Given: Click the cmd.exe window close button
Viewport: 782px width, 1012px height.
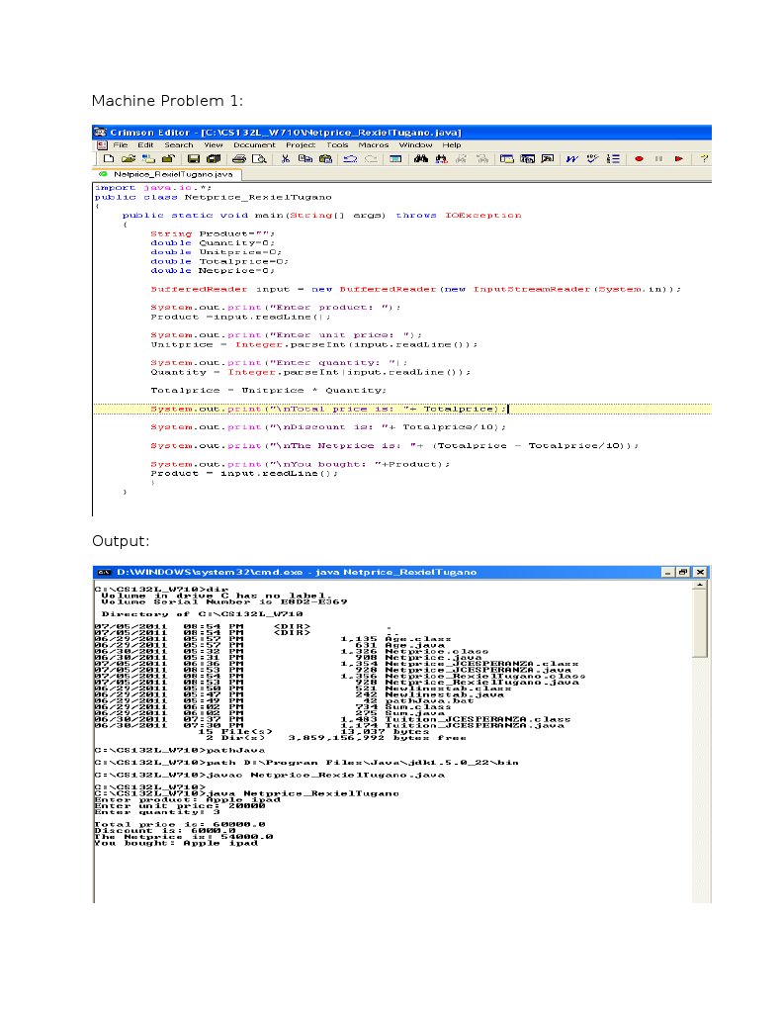Looking at the screenshot, I should (700, 573).
